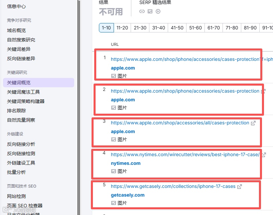Click the 关键词研究 section heading

point(17,73)
